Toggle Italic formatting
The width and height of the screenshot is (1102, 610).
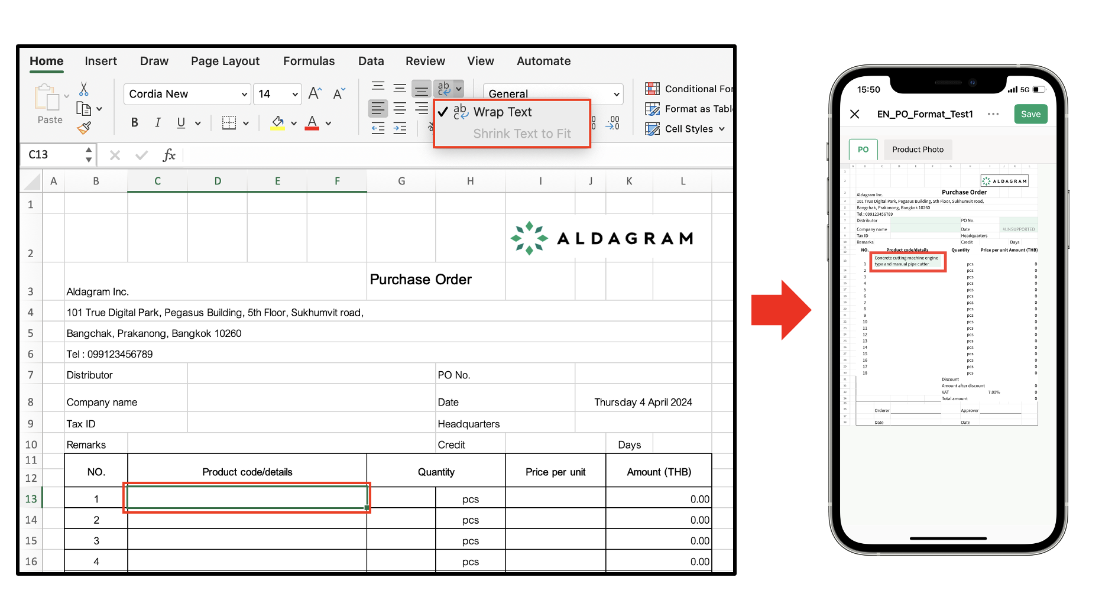point(158,122)
